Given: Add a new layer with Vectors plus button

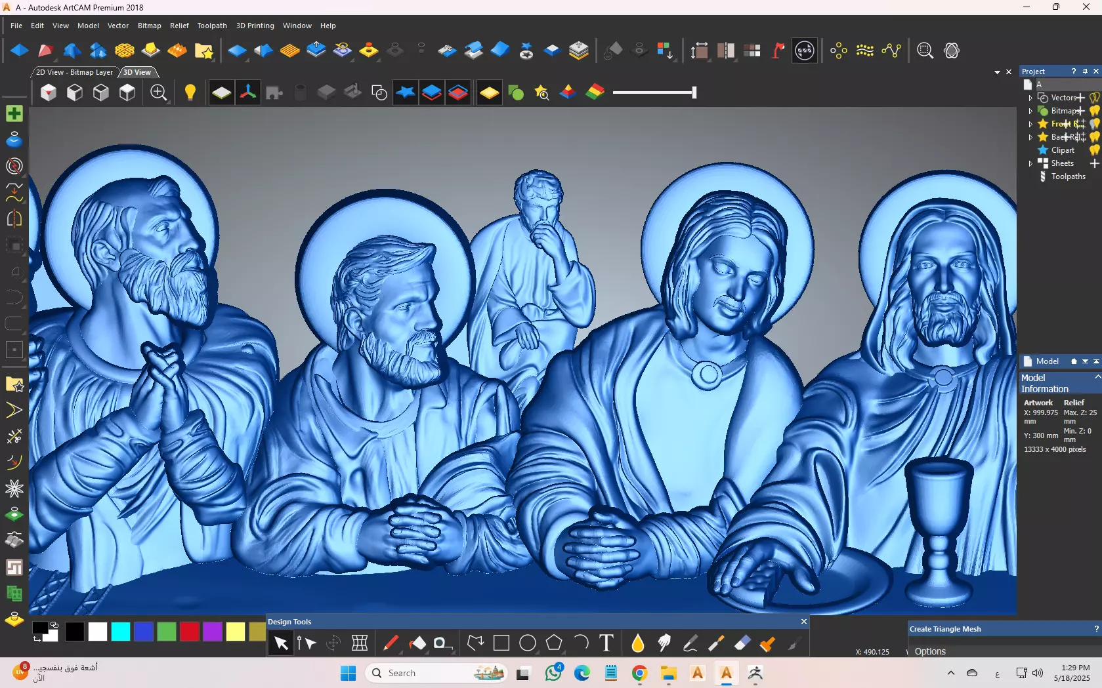Looking at the screenshot, I should [1080, 98].
